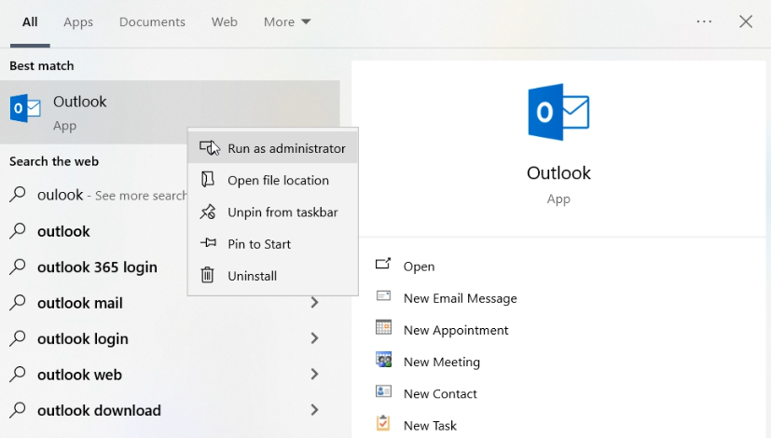Image resolution: width=771 pixels, height=438 pixels.
Task: Click the Open file location folder icon
Action: coord(208,180)
